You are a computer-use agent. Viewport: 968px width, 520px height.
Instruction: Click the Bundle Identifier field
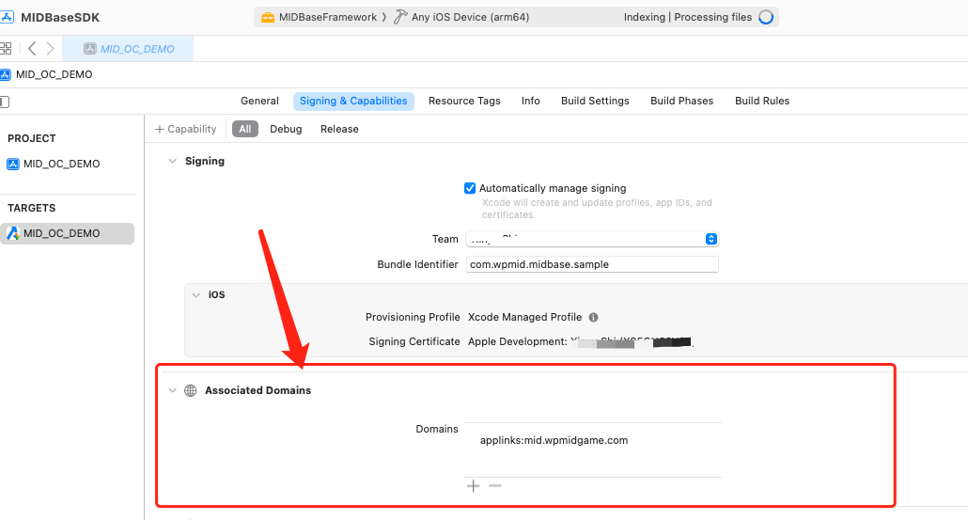click(x=592, y=264)
